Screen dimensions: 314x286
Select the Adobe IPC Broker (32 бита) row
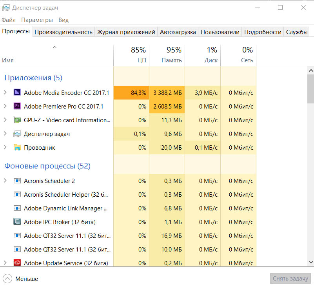pyautogui.click(x=128, y=222)
